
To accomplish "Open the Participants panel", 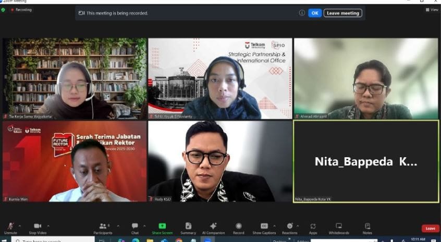I will (x=103, y=227).
